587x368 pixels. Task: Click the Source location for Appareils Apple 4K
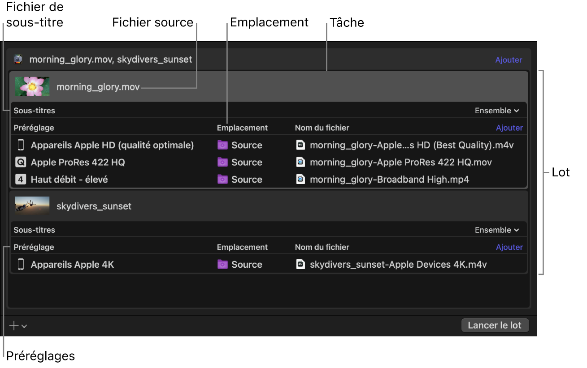click(x=246, y=265)
